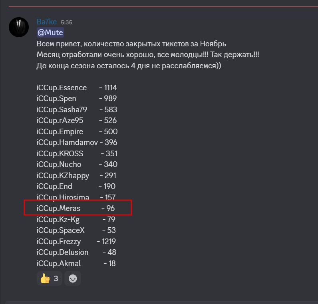Click the iCCup.Frezzy 1219 line
This screenshot has width=318, height=304.
[x=76, y=241]
